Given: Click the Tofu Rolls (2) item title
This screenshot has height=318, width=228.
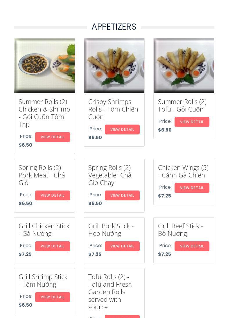Looking at the screenshot, I should (110, 292).
